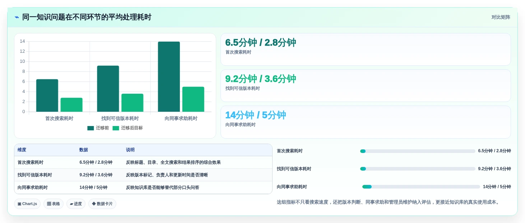Open the 14分钟 / 5分钟 data card
Screen dimensions: 525x223
366,122
